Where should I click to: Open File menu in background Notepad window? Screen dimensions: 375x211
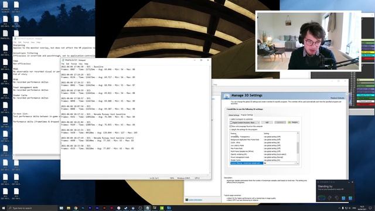point(15,42)
